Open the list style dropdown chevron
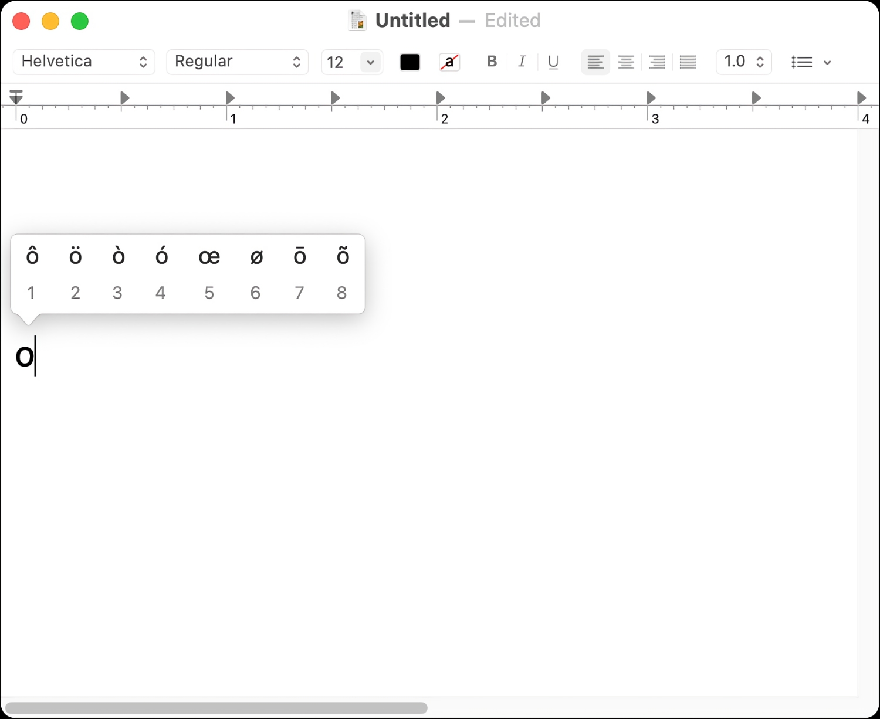880x719 pixels. point(827,62)
